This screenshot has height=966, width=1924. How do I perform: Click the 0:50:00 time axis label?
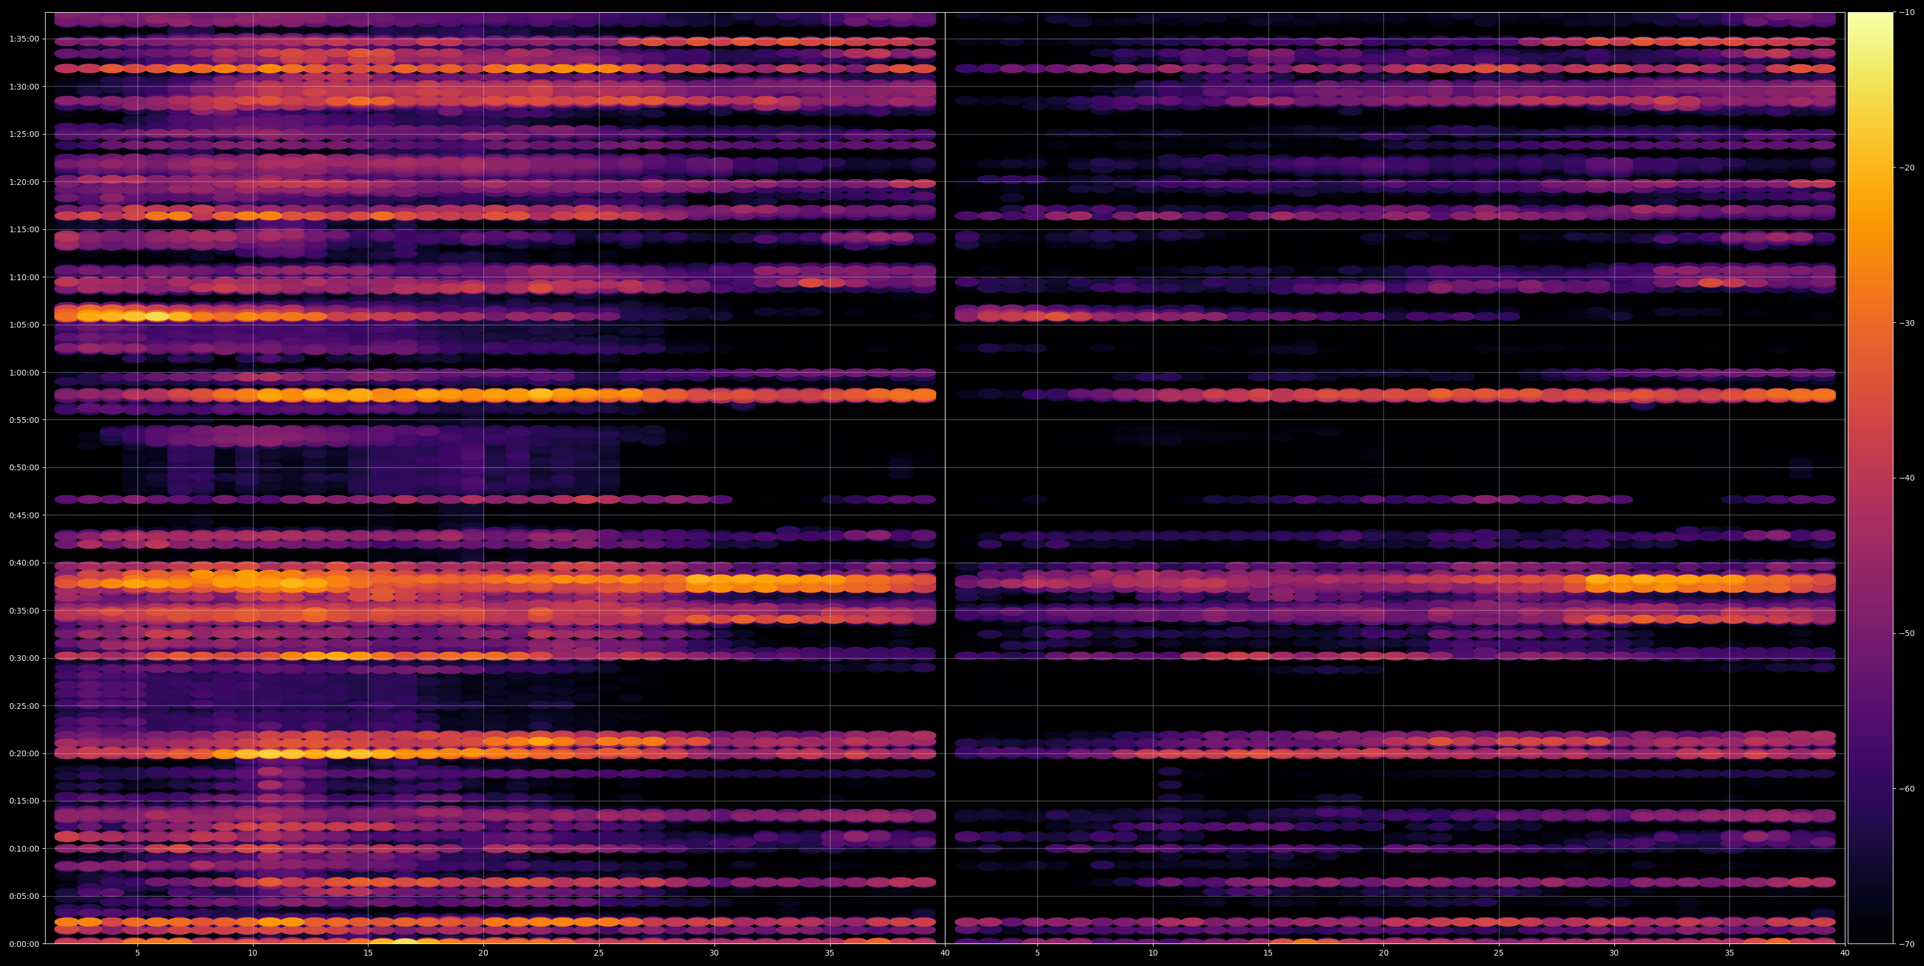(x=24, y=467)
